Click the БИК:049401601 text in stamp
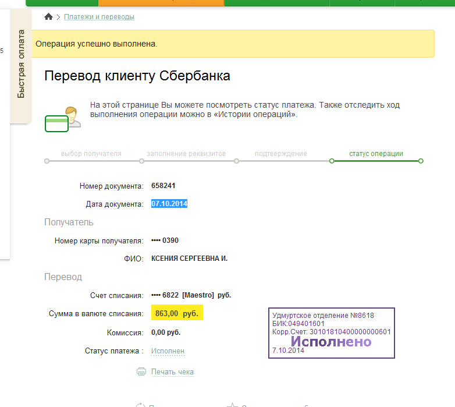455x407 pixels. pyautogui.click(x=298, y=323)
